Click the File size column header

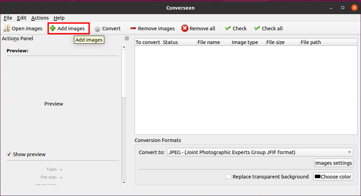(283, 42)
